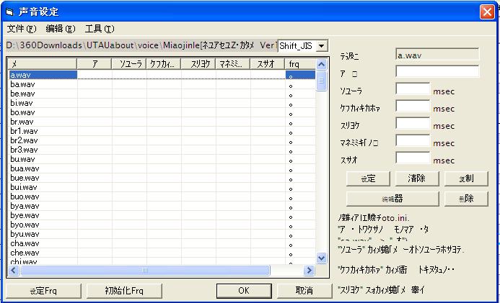
Task: Select the ba.wav row
Action: [162, 84]
